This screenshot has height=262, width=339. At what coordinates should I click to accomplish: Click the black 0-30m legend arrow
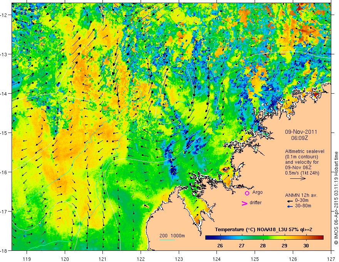290,201
